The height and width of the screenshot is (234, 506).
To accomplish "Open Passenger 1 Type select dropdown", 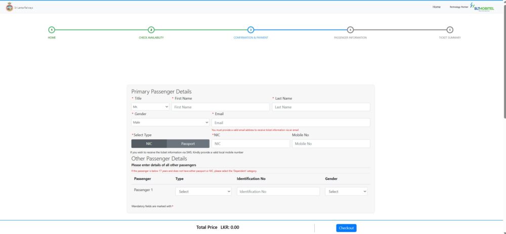I will (x=203, y=191).
